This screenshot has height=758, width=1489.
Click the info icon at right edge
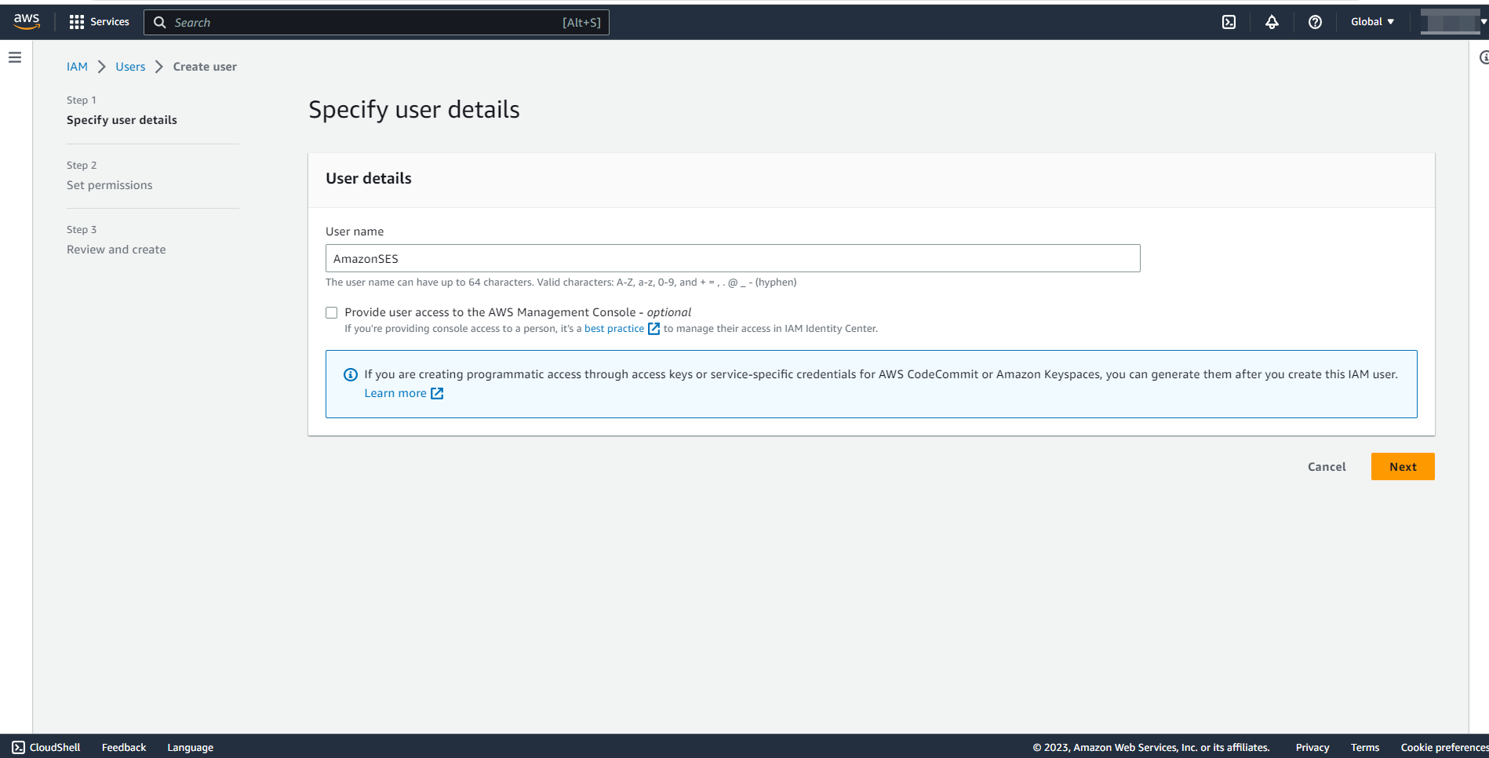(1484, 57)
